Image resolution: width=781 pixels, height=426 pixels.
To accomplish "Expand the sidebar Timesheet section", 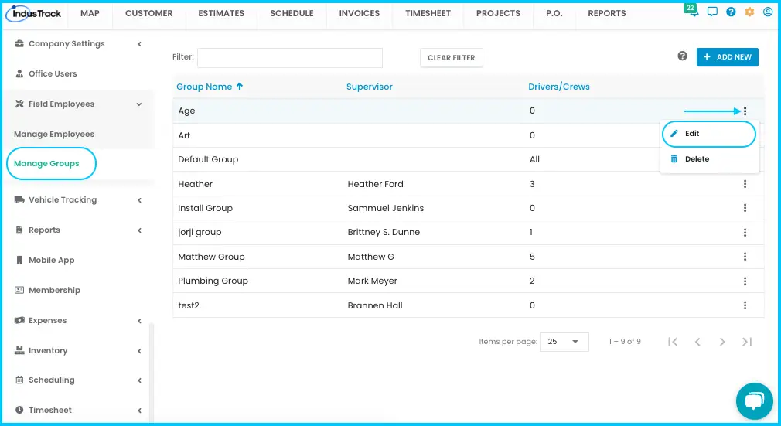I will [139, 411].
